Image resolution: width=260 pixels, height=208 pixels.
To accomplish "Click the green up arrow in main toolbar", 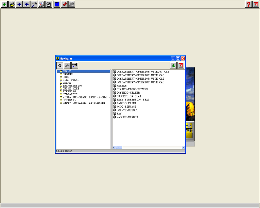I will pos(4,4).
